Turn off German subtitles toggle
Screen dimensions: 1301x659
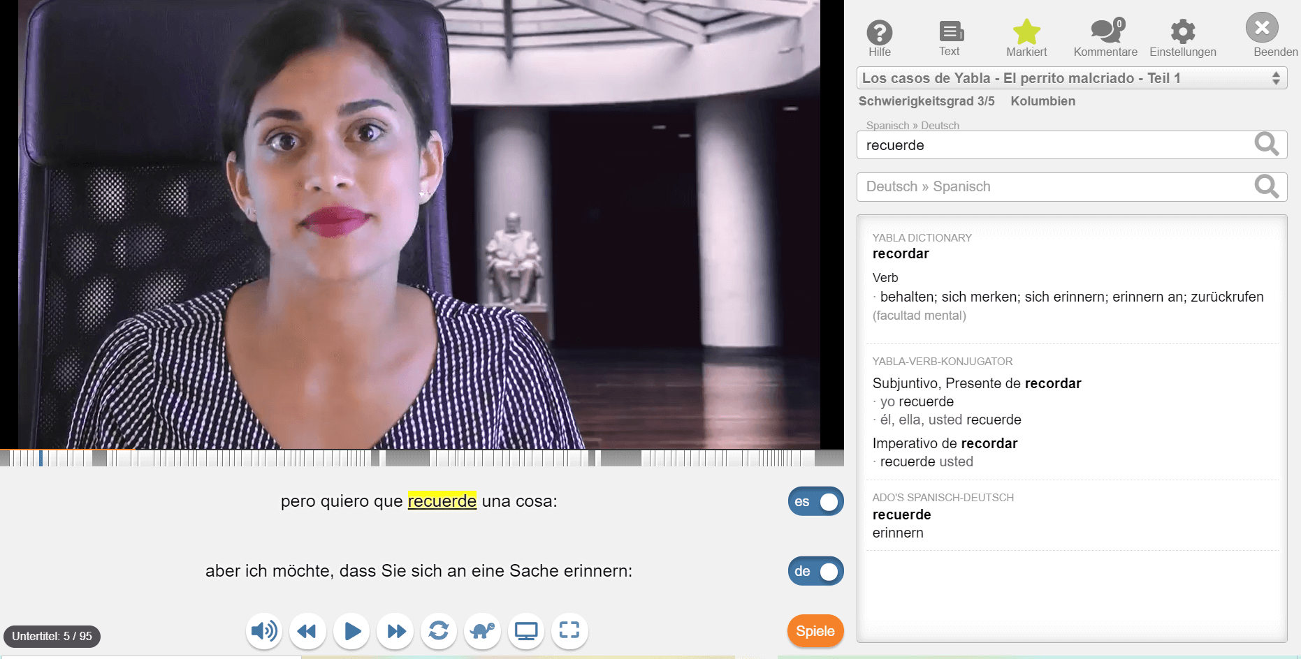coord(815,571)
